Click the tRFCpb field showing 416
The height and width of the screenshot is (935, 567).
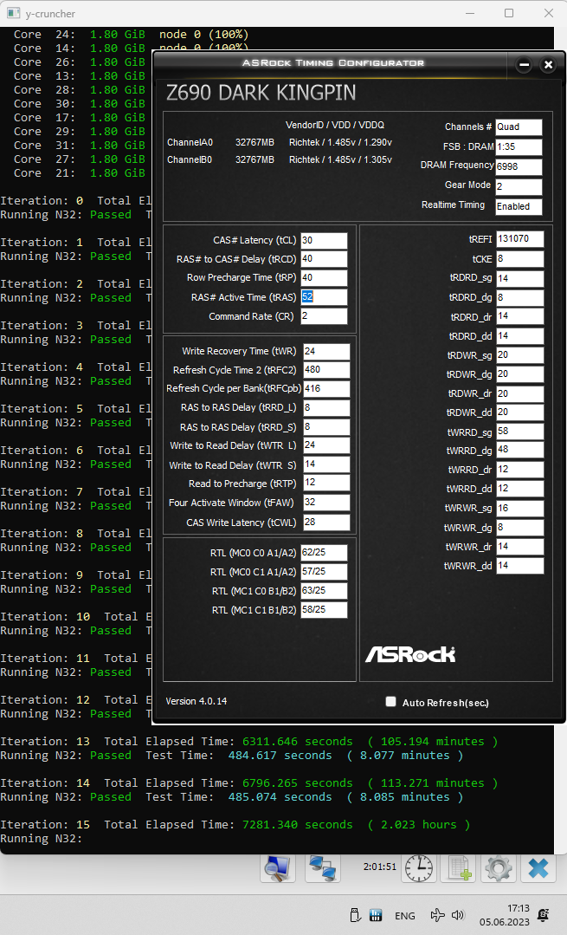(x=326, y=389)
